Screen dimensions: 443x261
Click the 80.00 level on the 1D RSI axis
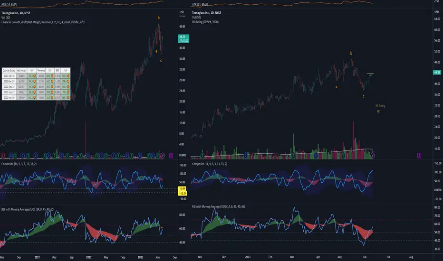(x=437, y=207)
